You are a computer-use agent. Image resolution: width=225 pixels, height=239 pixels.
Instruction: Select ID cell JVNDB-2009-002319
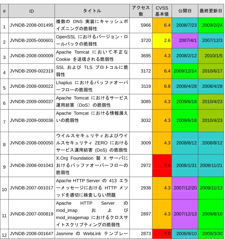point(32,71)
